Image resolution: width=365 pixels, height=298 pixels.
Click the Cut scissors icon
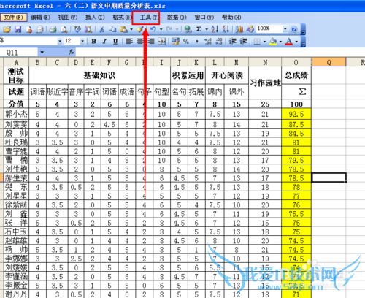[101, 29]
